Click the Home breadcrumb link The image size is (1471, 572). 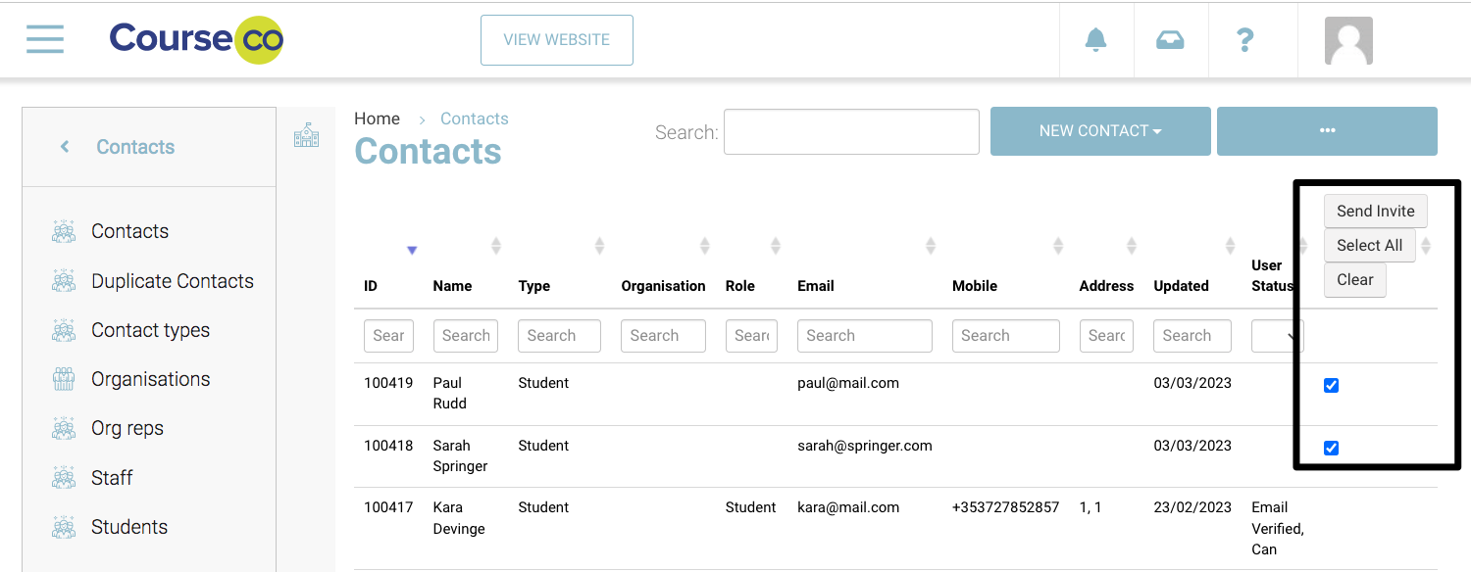coord(377,119)
